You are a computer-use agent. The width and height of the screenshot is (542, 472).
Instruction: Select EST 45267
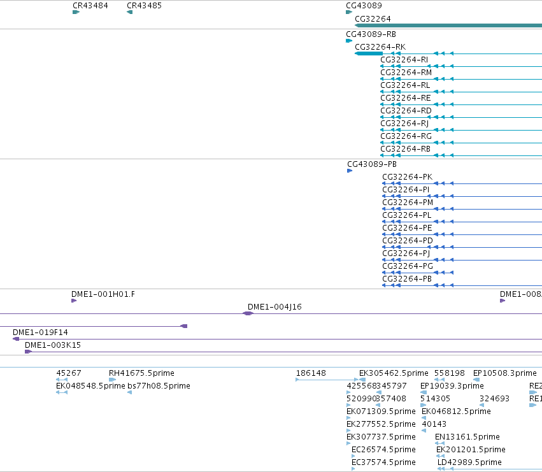pos(68,373)
